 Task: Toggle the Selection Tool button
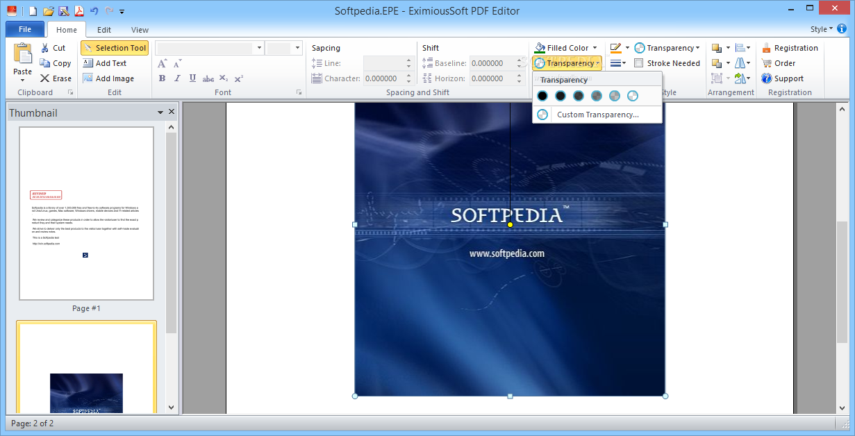(x=115, y=48)
